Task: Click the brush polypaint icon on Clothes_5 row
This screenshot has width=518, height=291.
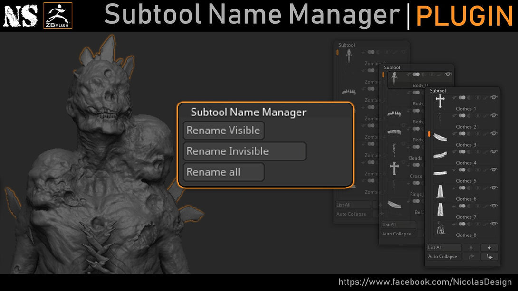Action: (485, 170)
